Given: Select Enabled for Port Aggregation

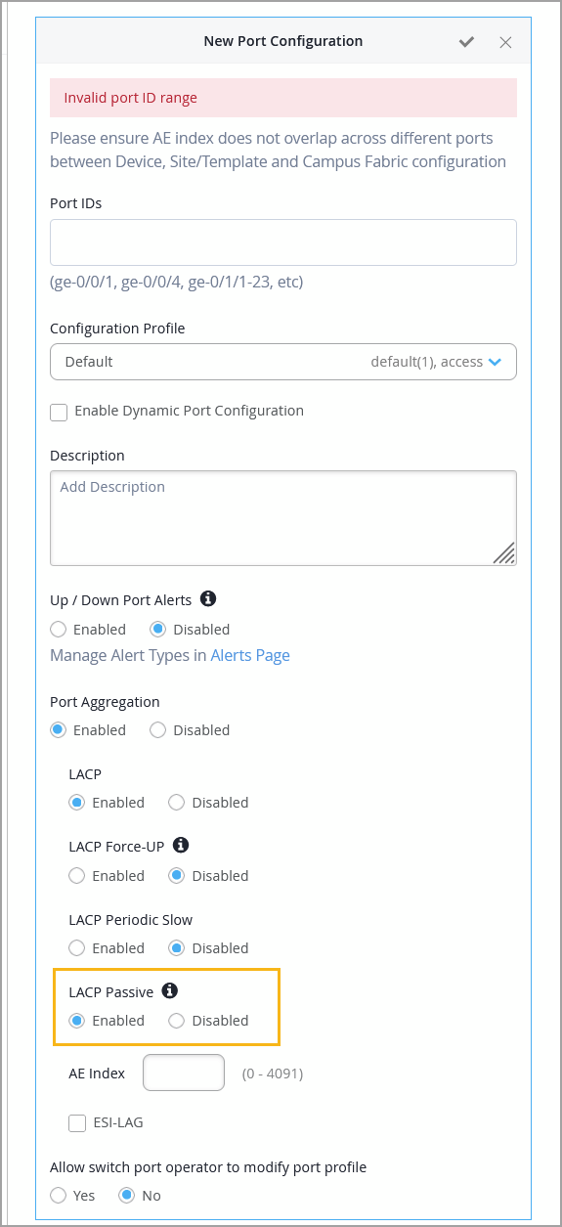Looking at the screenshot, I should (x=59, y=730).
